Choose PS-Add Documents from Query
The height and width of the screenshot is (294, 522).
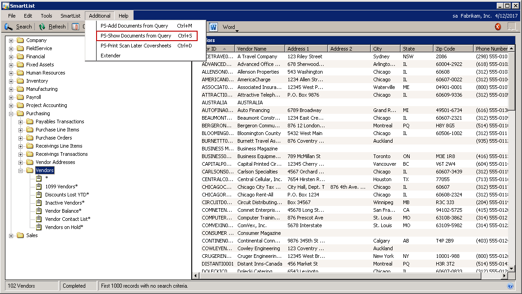pos(147,26)
